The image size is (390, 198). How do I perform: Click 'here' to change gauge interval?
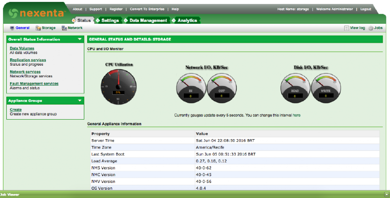click(x=296, y=115)
